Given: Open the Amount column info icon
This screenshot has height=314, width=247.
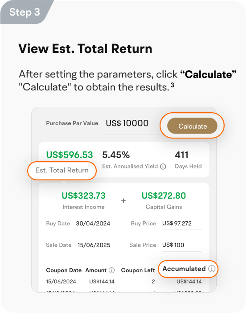Looking at the screenshot, I should (111, 270).
